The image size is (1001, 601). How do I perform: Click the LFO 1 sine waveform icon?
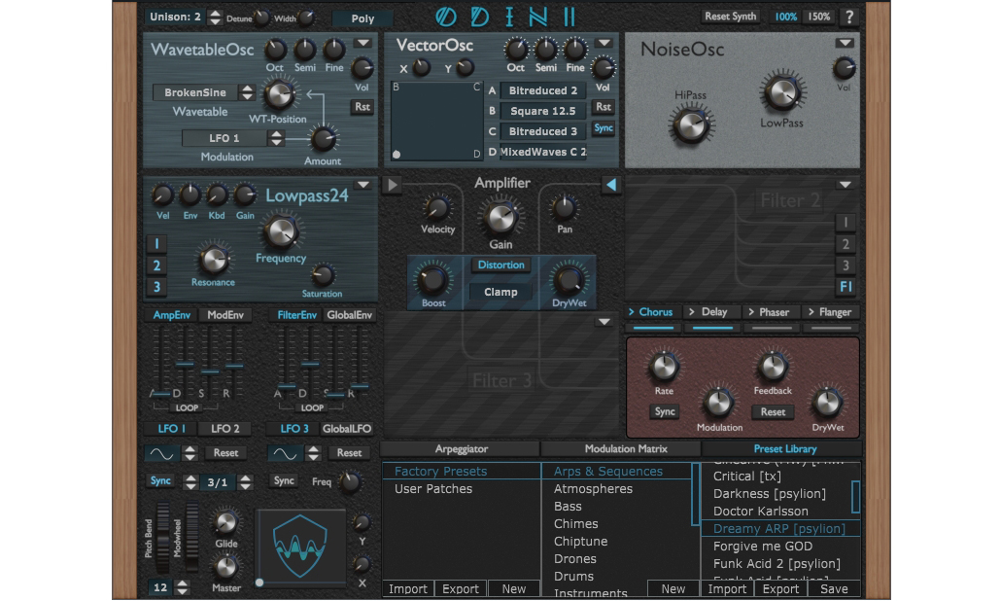[161, 453]
